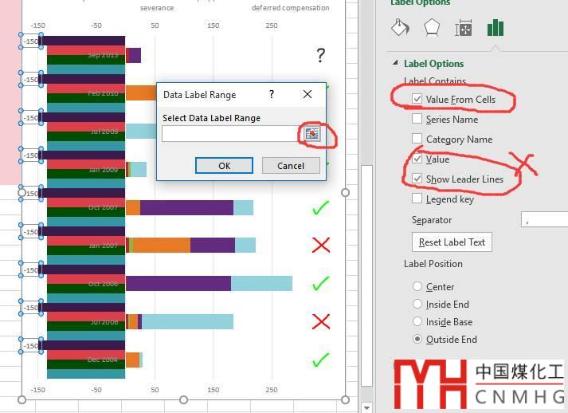Viewport: 568px width, 413px height.
Task: Open the Fill & Line paint bucket tab
Action: click(400, 28)
